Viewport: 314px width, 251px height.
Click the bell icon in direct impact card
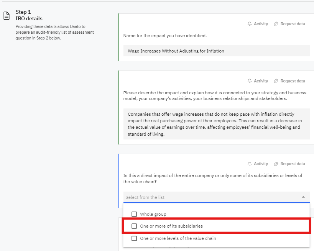(250, 164)
